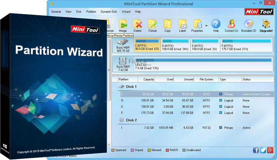This screenshot has width=277, height=160.
Task: Select the E:(NTFS) partition block in disk map
Action: tap(205, 45)
